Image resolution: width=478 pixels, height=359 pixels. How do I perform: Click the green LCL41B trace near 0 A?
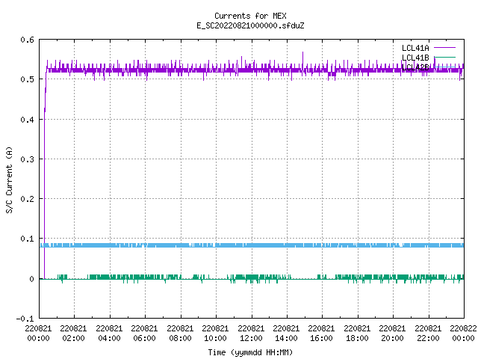coord(252,277)
